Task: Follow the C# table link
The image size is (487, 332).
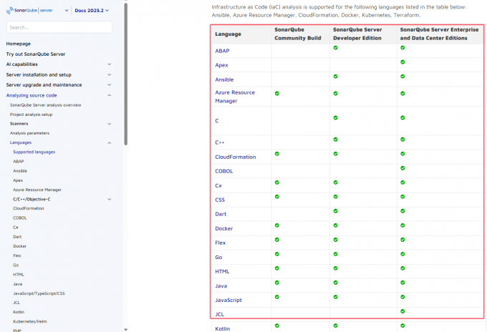Action: pyautogui.click(x=218, y=185)
